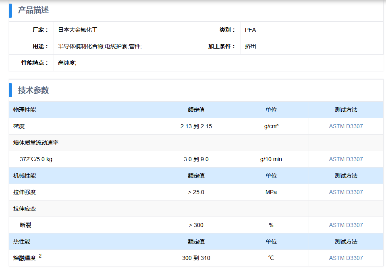Open the ASTM D3307 link for 熔融温度
The image size is (386, 270).
pyautogui.click(x=346, y=258)
